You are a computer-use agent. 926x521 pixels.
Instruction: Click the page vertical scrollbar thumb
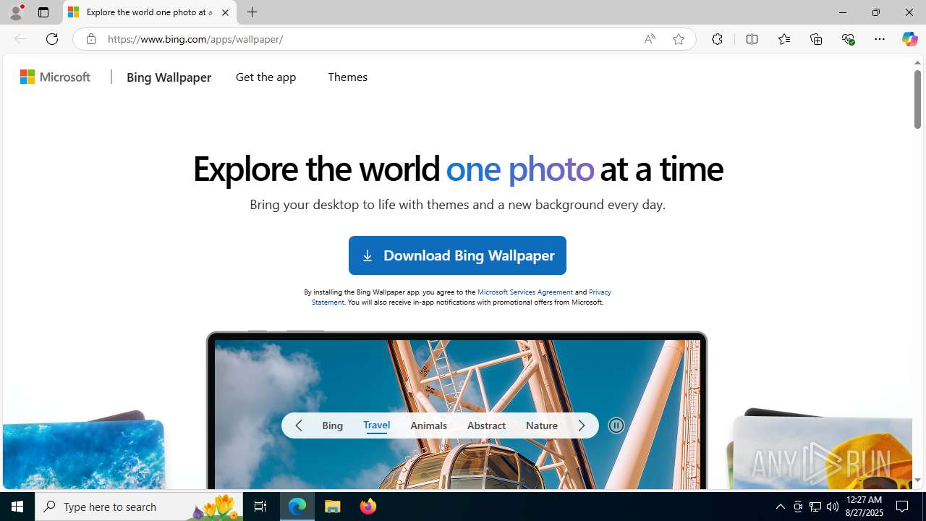917,99
